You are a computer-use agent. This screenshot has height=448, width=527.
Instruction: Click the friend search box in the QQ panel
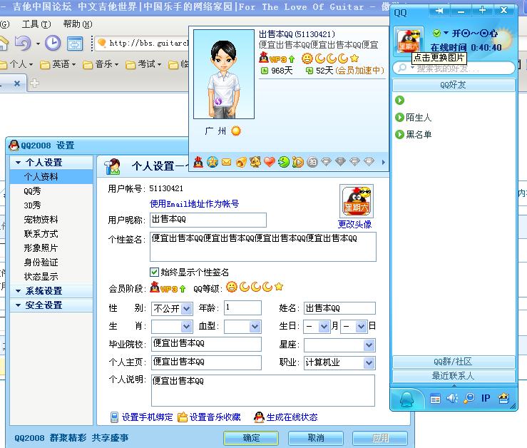pos(454,68)
